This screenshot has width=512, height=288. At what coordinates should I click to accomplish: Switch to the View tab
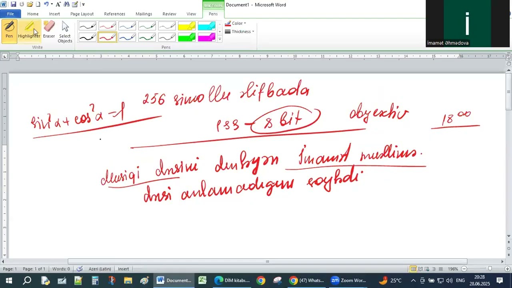click(191, 14)
